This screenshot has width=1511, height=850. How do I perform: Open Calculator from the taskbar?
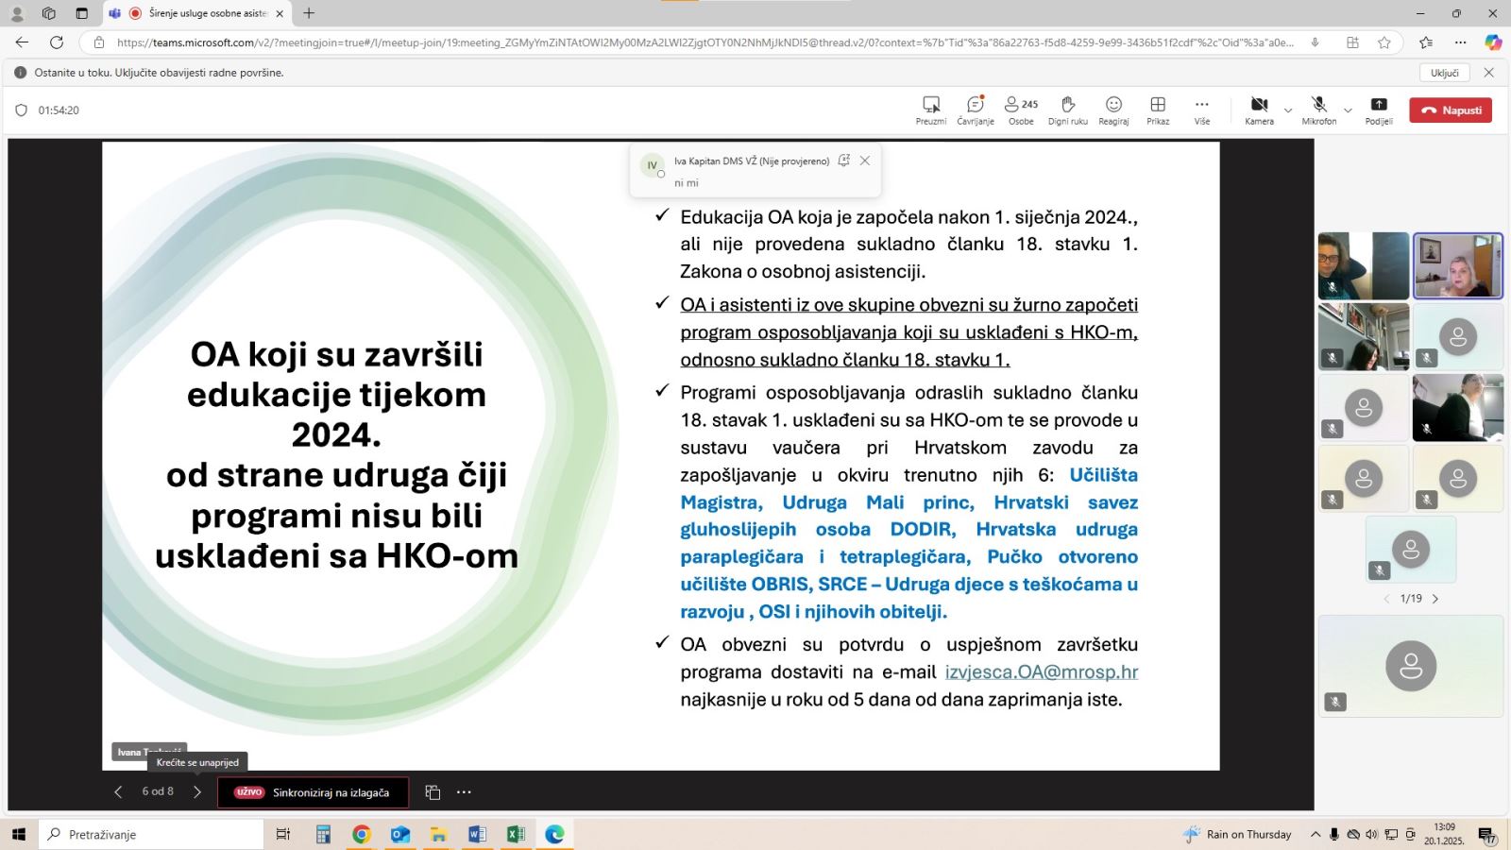pyautogui.click(x=323, y=834)
